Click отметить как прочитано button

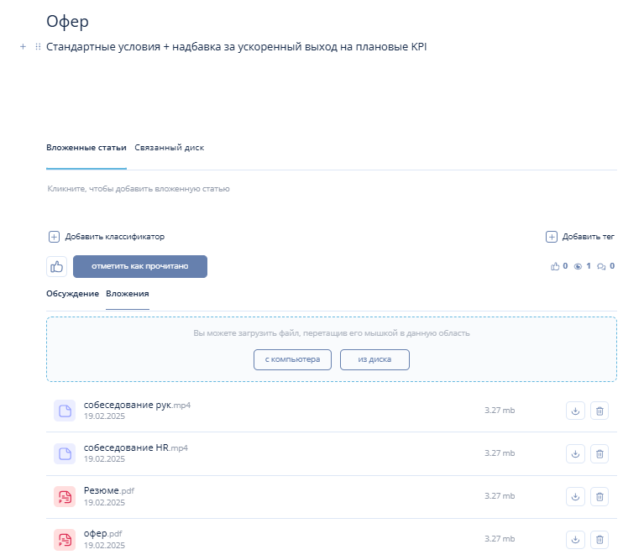(x=140, y=266)
